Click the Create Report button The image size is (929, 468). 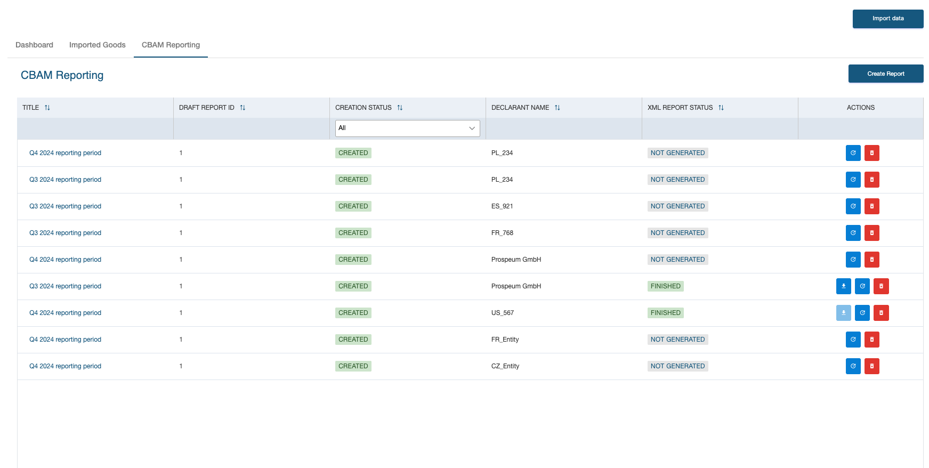click(886, 74)
